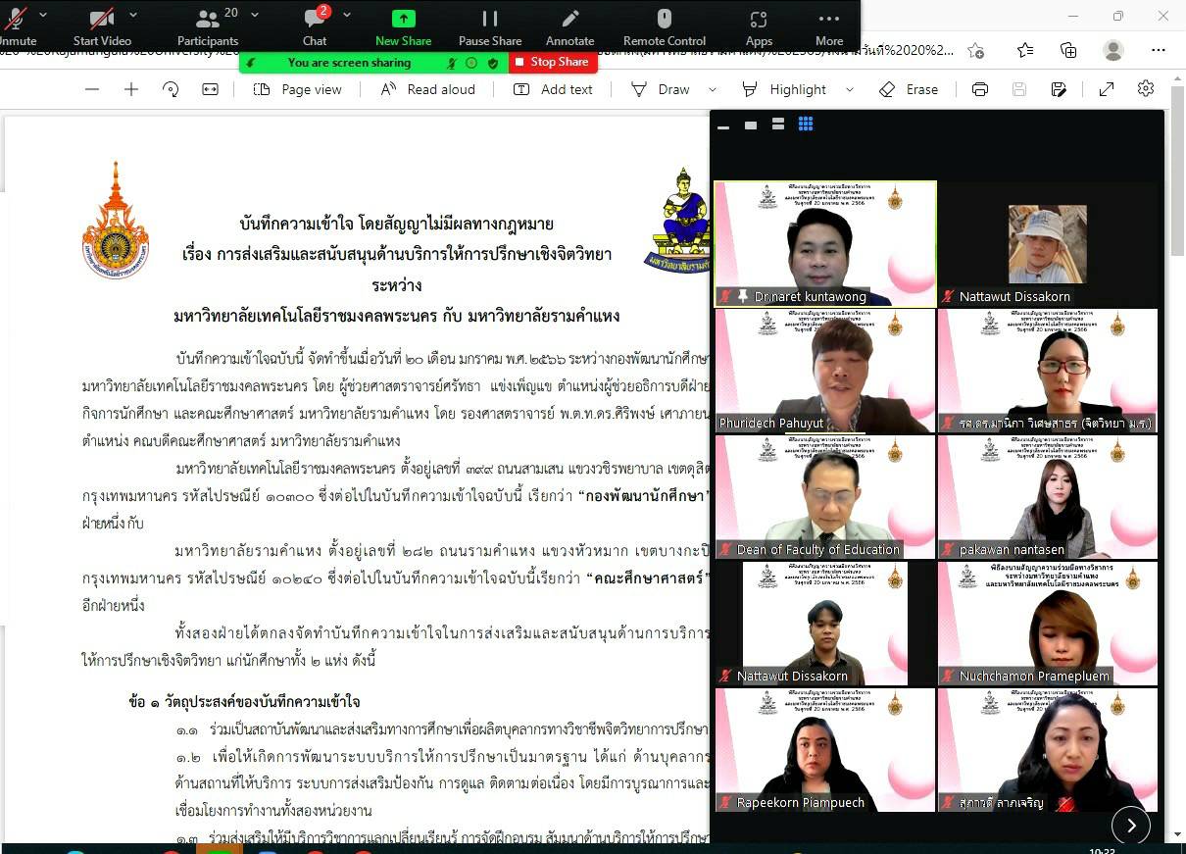Print the PDF document
This screenshot has height=854, width=1186.
click(980, 89)
